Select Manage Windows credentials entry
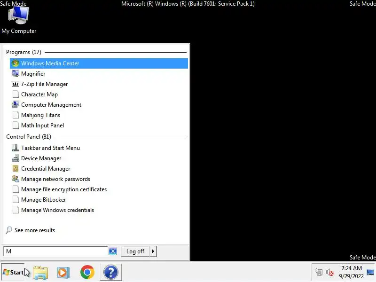The image size is (376, 282). tap(99, 210)
